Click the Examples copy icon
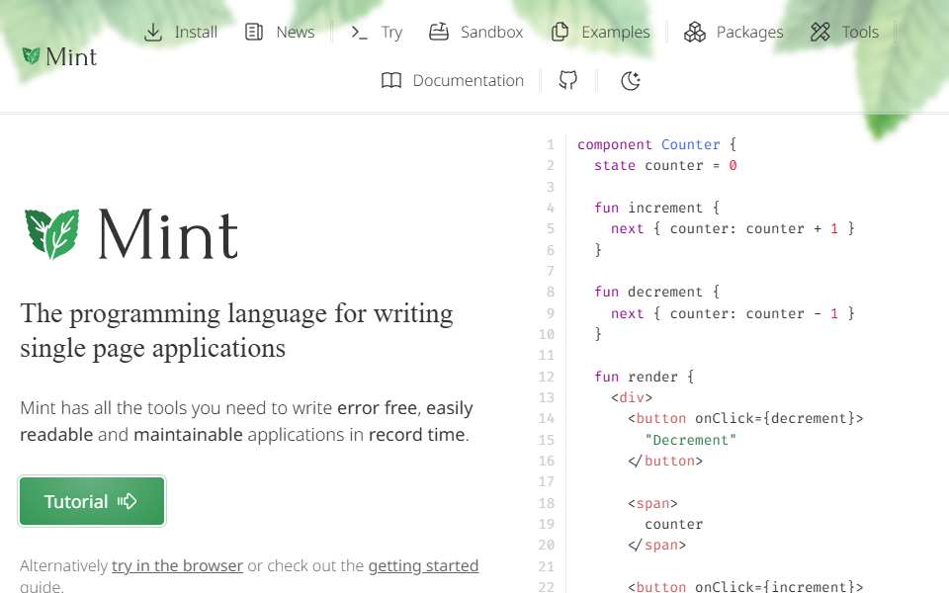This screenshot has width=949, height=593. tap(560, 32)
